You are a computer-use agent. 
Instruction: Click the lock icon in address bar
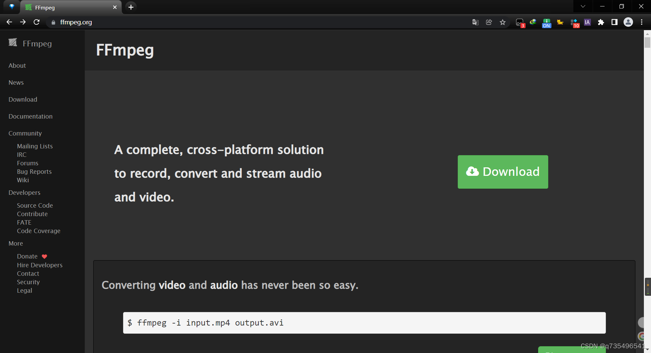(53, 22)
